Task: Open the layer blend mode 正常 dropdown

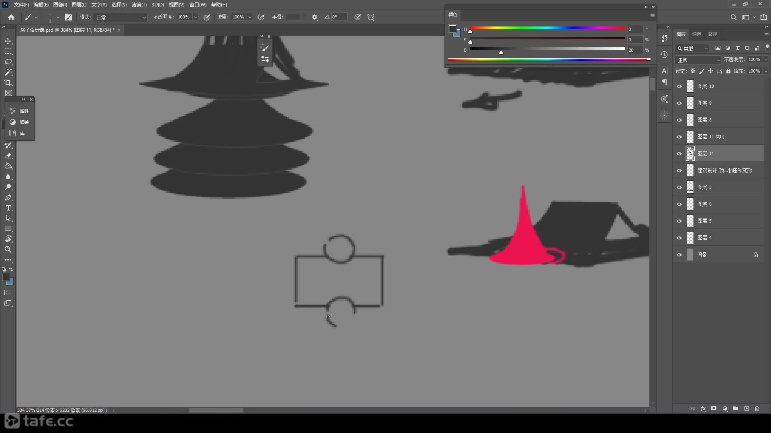Action: (698, 60)
